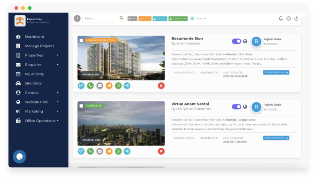Go to Dashboard in sidebar
This screenshot has height=181, width=316.
(x=34, y=37)
